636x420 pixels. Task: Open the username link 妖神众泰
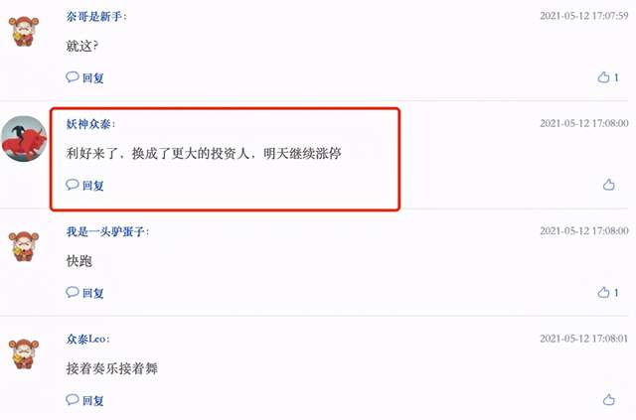pyautogui.click(x=88, y=124)
